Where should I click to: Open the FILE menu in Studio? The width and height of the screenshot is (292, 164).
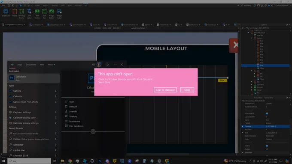(x=3, y=6)
